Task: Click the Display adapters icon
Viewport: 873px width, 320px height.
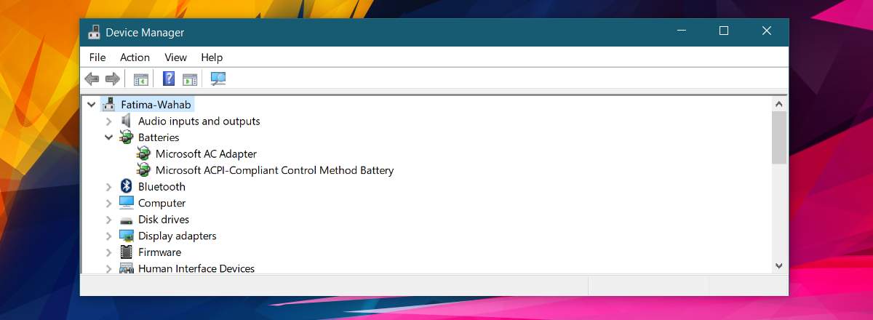Action: click(x=127, y=236)
